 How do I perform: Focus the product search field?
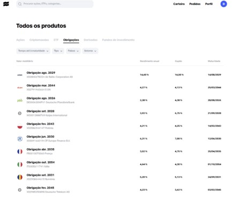click(55, 4)
